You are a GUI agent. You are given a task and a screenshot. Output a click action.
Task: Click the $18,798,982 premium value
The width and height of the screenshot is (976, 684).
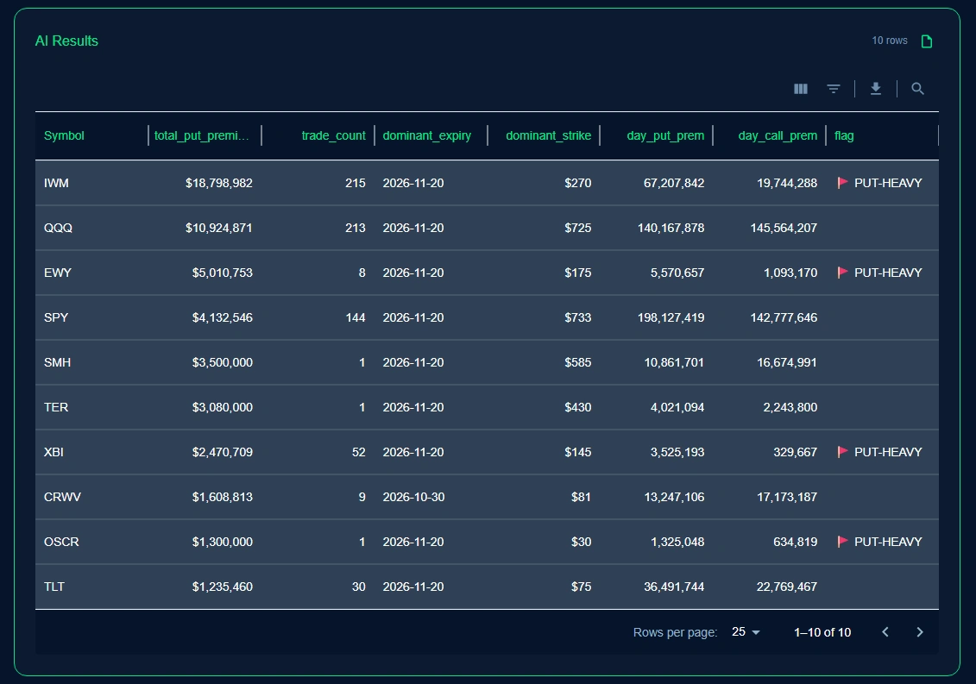point(219,183)
